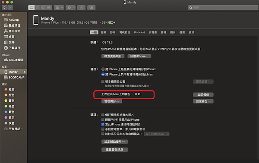
Task: Toggle the 替本機備份加密 checkbox
Action: tap(103, 81)
